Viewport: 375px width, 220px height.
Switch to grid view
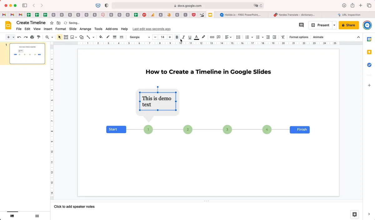[37, 216]
